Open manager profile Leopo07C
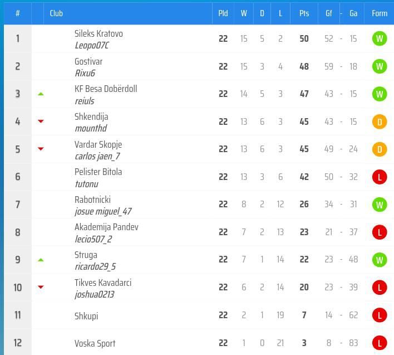This screenshot has height=355, width=394. 92,45
